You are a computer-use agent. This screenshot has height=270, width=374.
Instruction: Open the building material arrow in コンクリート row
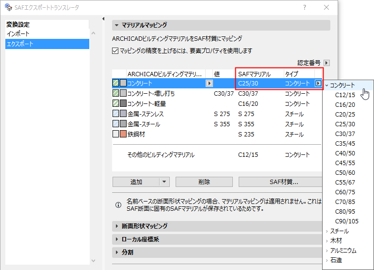coord(209,83)
